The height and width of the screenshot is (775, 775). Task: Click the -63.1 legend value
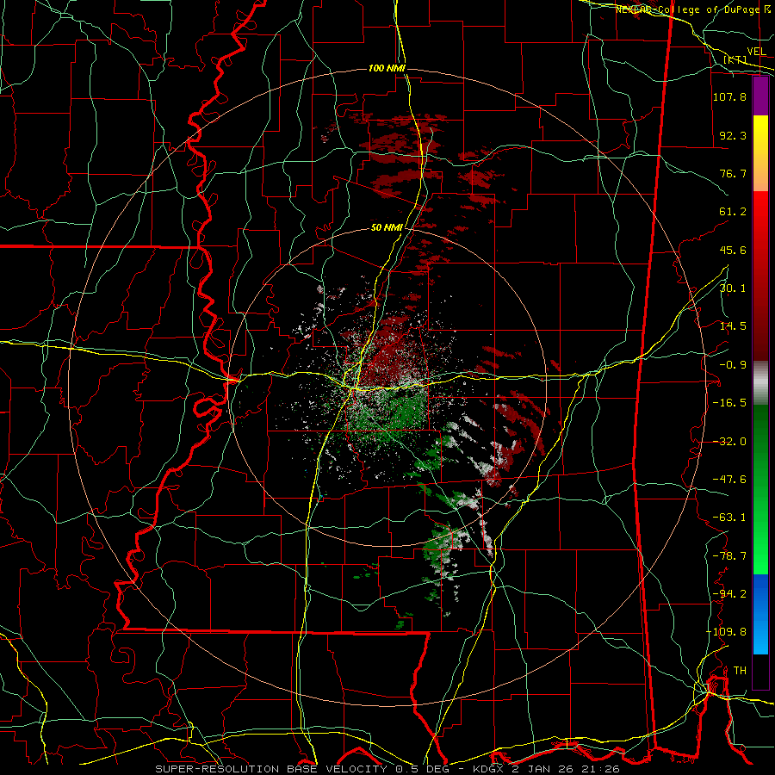[x=729, y=518]
